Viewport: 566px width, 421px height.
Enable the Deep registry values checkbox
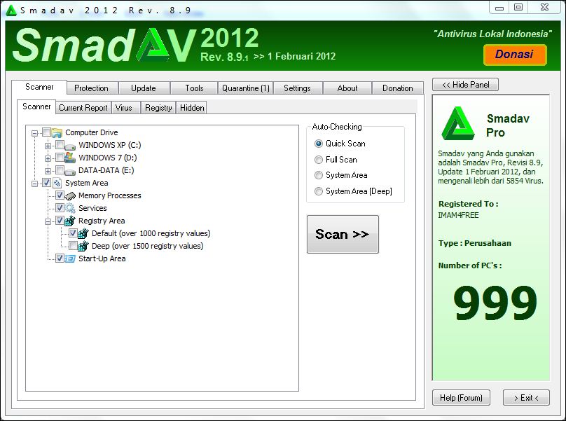pos(73,246)
